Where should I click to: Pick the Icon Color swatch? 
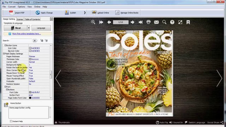(x=30, y=48)
